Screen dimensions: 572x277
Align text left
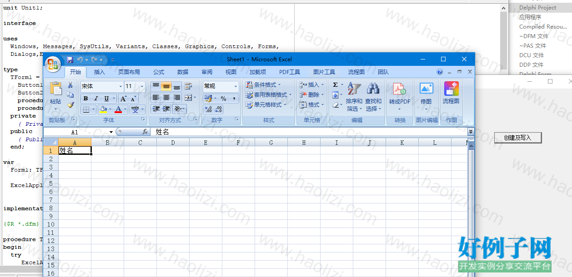click(156, 98)
